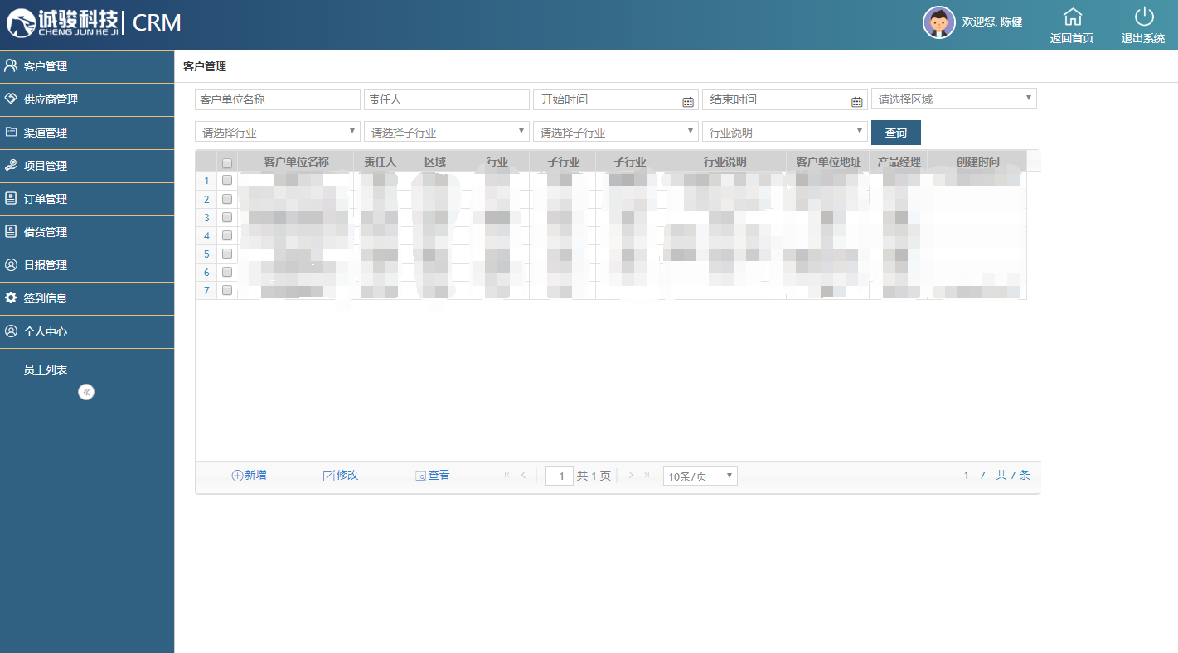Open 日报管理 in the sidebar
The image size is (1178, 653).
pos(87,265)
